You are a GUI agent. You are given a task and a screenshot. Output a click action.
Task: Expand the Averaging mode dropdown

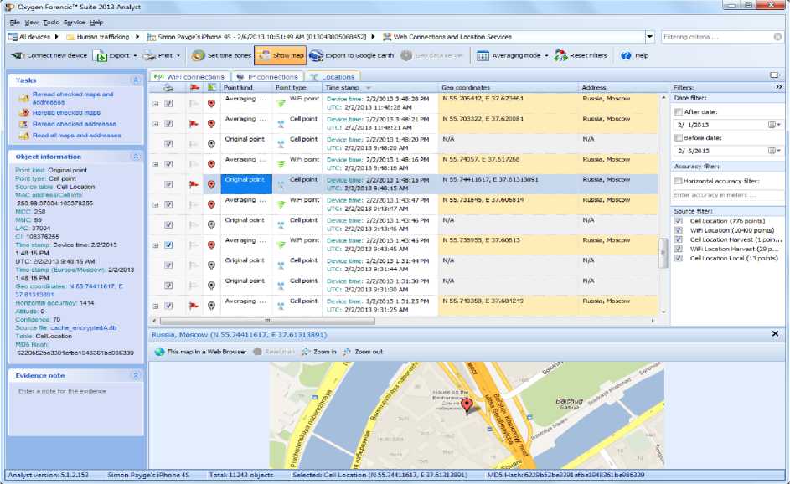click(x=546, y=56)
